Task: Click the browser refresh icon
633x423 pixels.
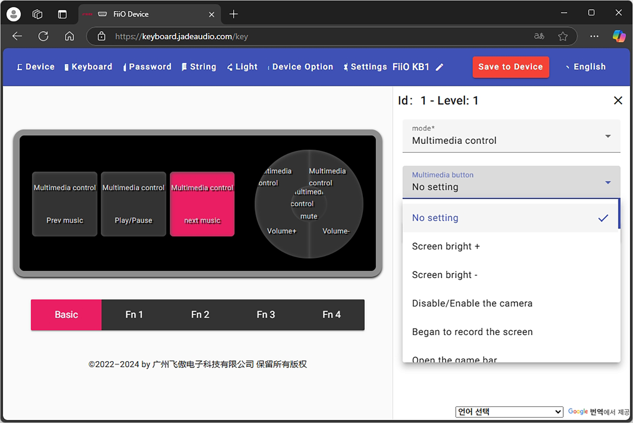Action: 43,36
